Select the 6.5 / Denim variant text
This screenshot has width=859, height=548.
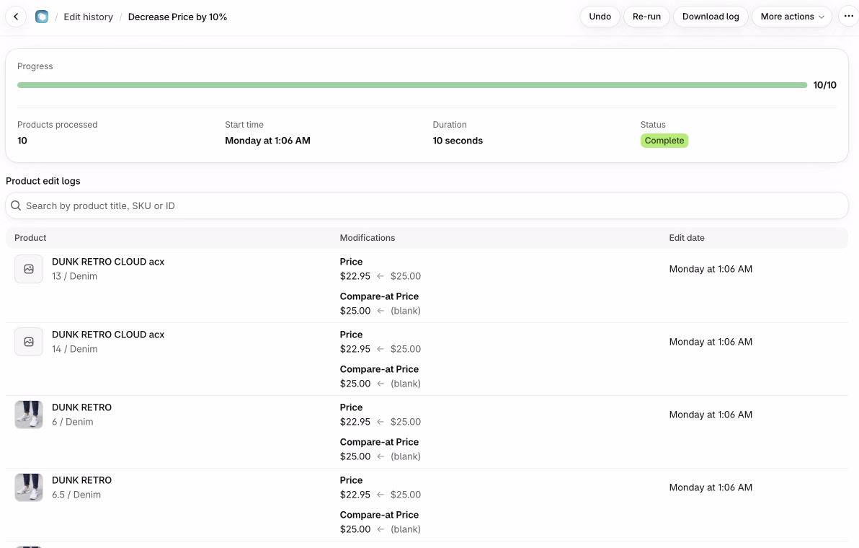[76, 495]
